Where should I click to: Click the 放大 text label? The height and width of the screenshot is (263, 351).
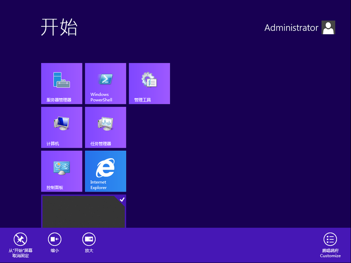tap(89, 251)
